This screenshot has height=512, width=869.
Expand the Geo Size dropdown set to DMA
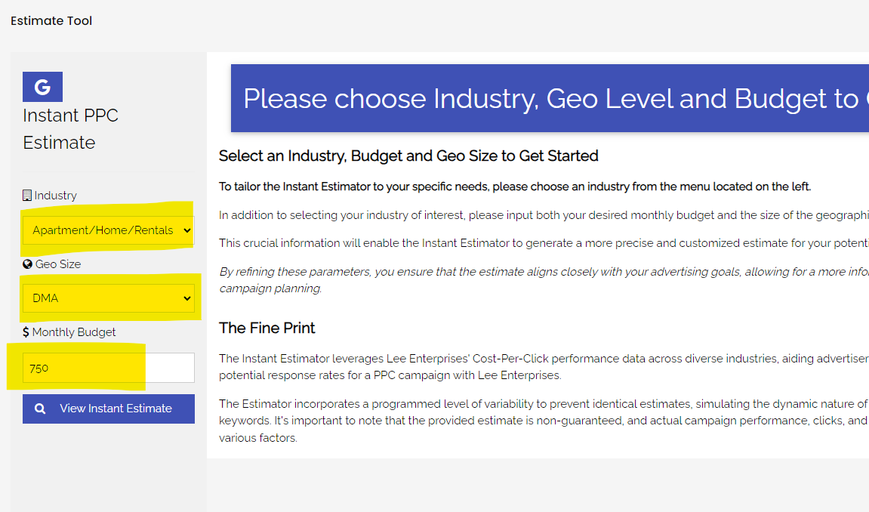108,298
